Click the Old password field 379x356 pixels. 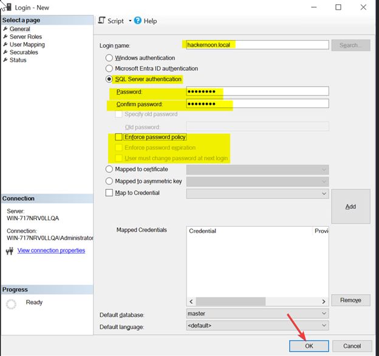(x=258, y=126)
